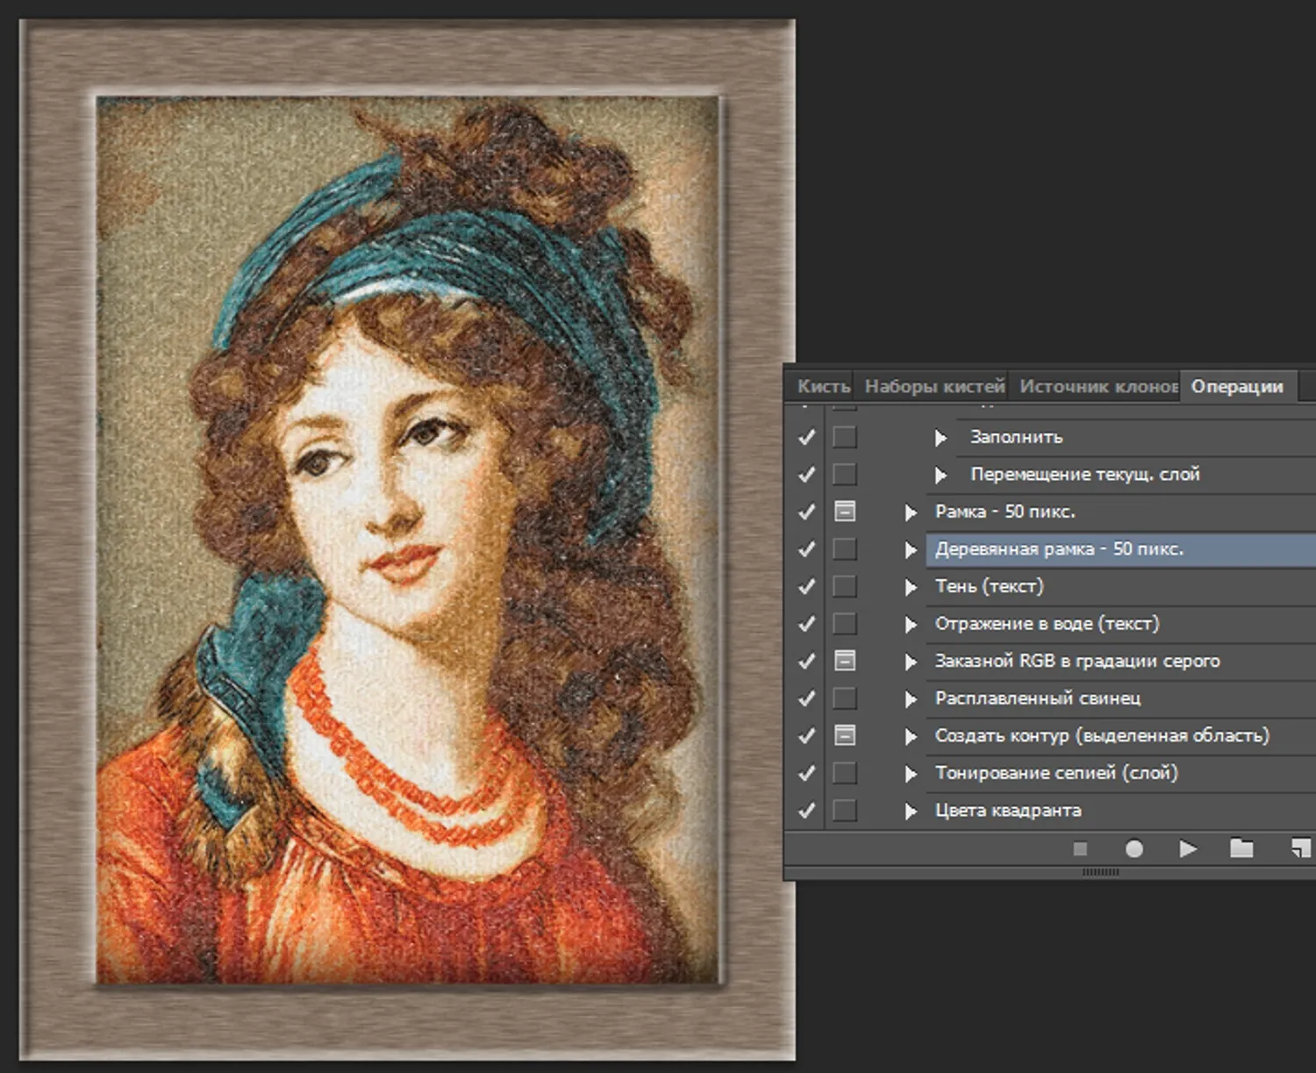The width and height of the screenshot is (1316, 1073).
Task: Click the Stop recording square icon
Action: pyautogui.click(x=1080, y=848)
